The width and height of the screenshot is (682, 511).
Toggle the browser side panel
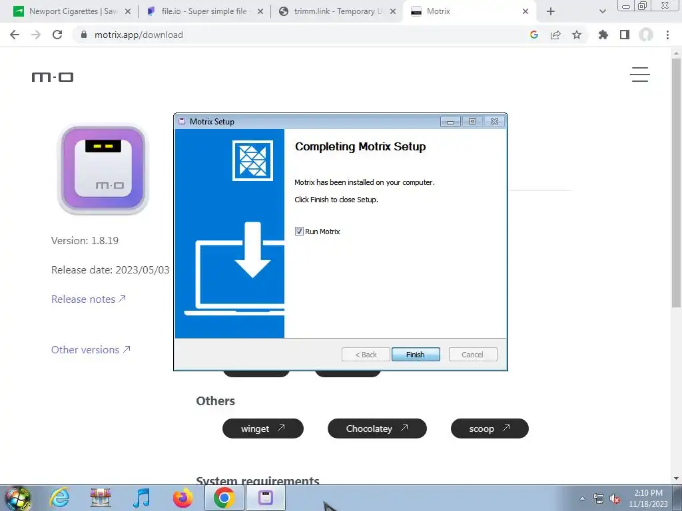[625, 35]
